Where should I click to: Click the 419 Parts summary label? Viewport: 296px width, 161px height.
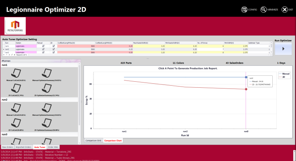(x=126, y=63)
